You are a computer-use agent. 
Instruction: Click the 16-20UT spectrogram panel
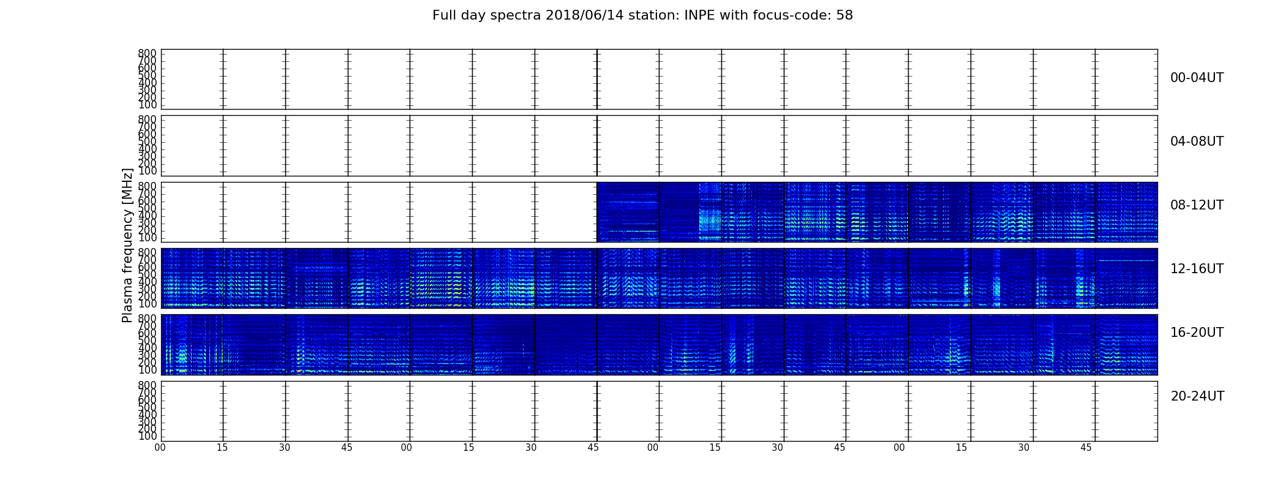pos(659,344)
